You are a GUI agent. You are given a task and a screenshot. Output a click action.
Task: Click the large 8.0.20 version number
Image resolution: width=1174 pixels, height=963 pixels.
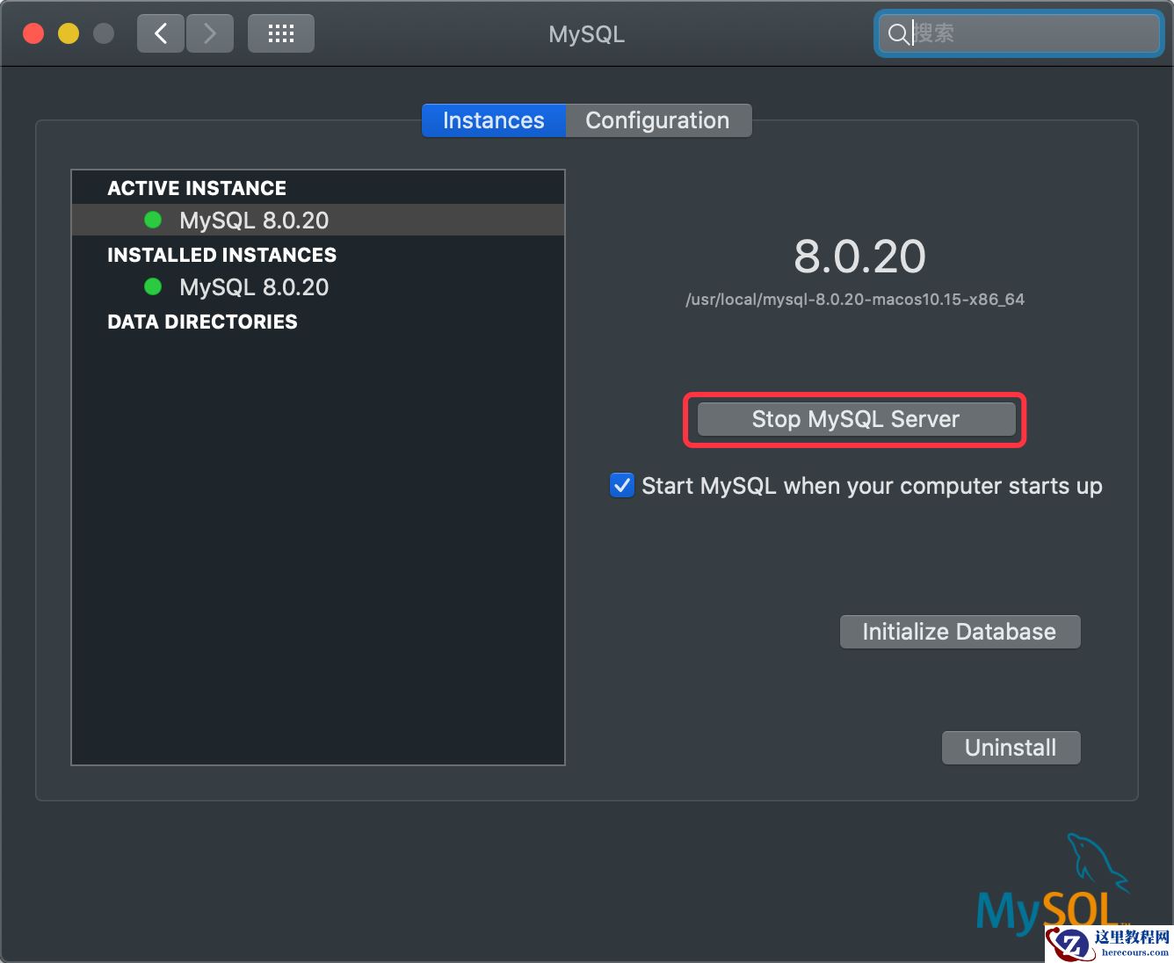click(x=859, y=257)
